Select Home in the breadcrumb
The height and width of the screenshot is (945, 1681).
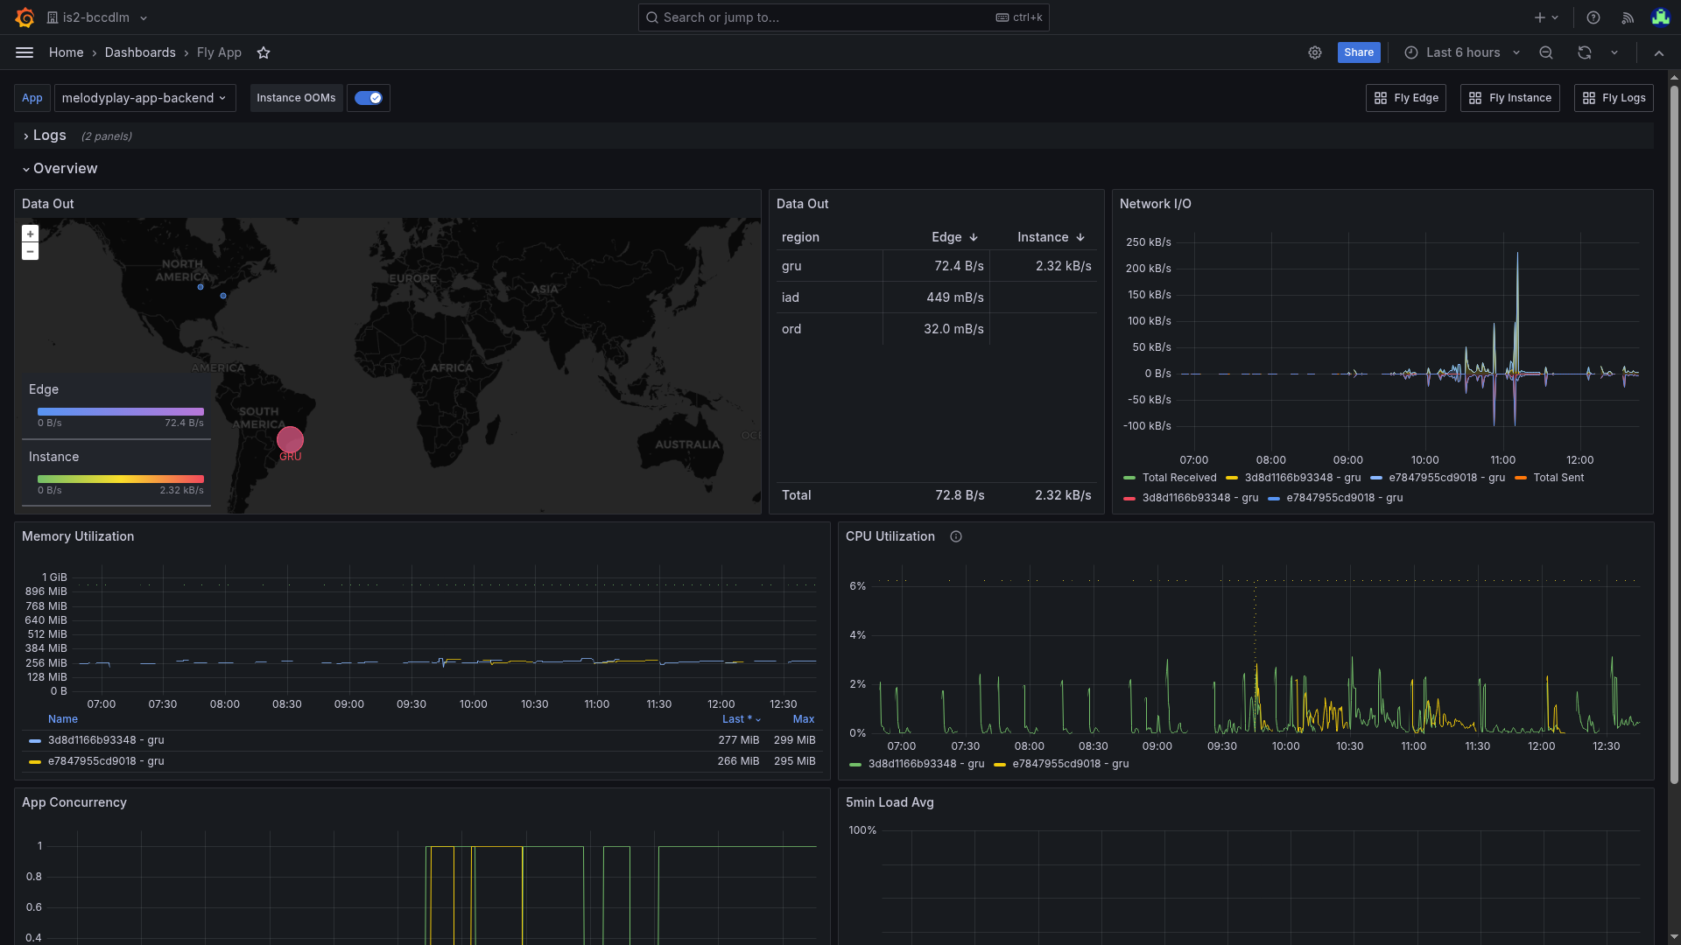[x=66, y=52]
